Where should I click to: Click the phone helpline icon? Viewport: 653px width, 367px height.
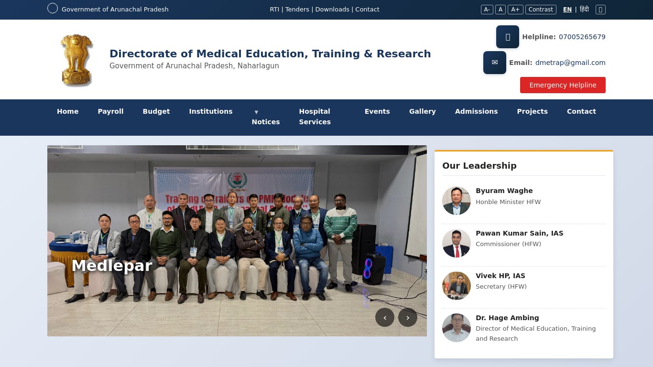[507, 37]
